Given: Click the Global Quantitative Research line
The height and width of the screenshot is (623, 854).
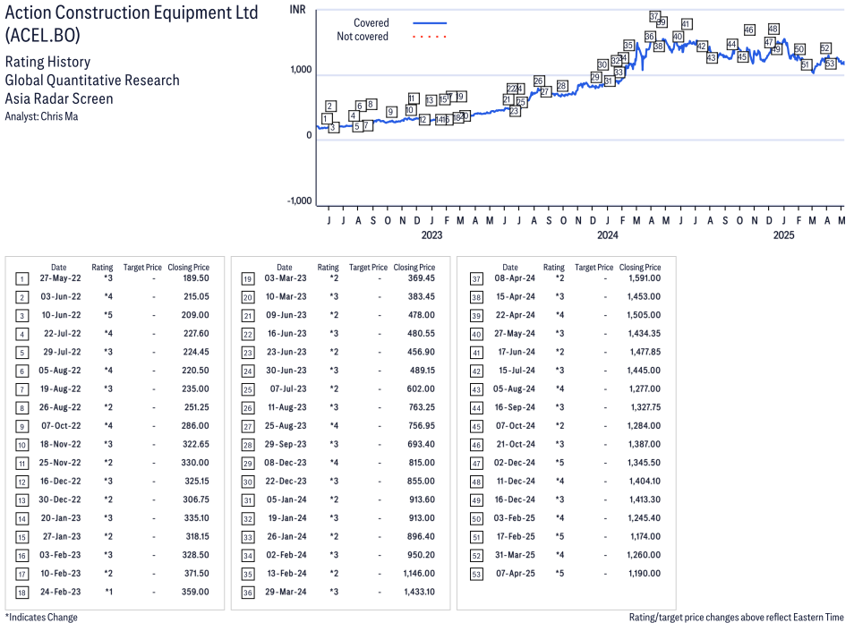Looking at the screenshot, I should click(x=92, y=81).
